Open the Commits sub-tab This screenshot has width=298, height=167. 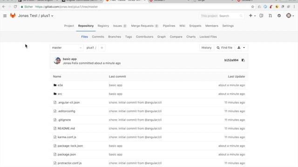pyautogui.click(x=98, y=37)
